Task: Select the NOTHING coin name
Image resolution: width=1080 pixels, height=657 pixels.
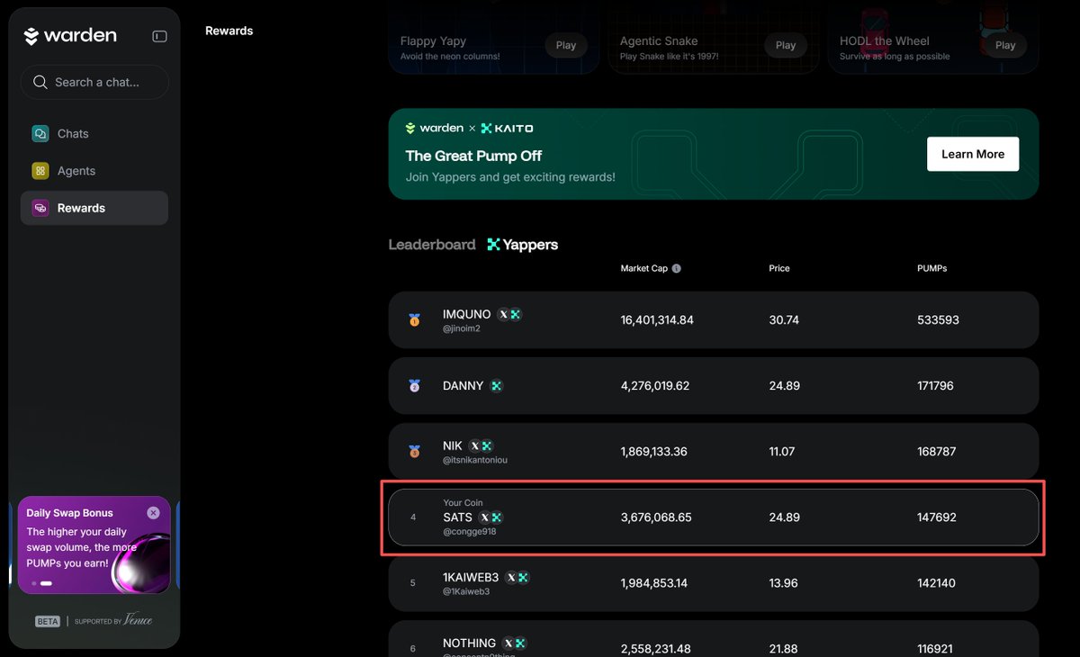Action: click(470, 643)
